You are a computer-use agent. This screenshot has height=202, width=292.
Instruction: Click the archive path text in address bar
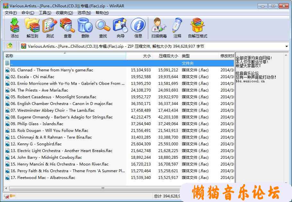tap(116, 46)
